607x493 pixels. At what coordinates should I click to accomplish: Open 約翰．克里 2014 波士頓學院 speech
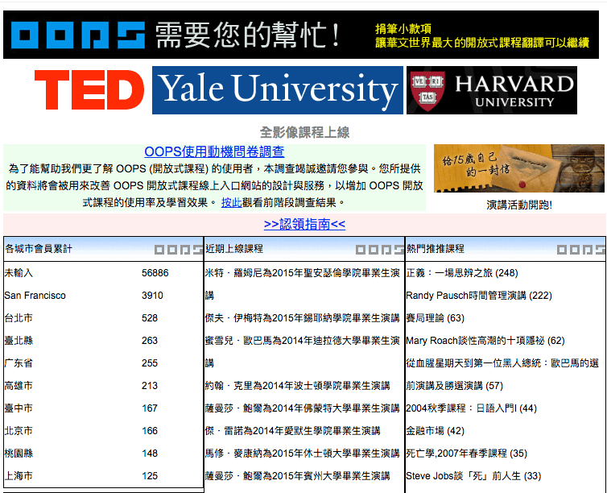297,386
